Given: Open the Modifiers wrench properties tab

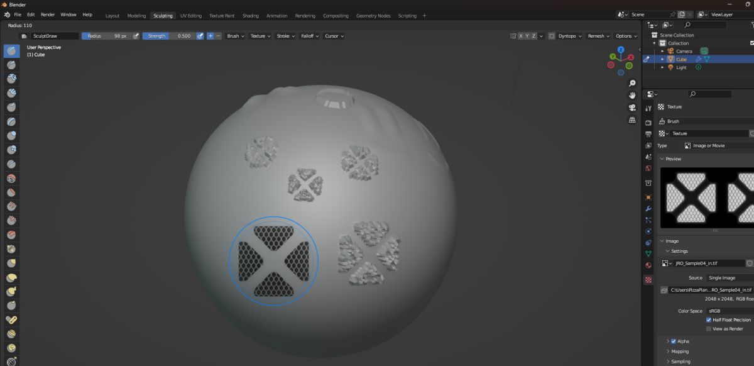Looking at the screenshot, I should coord(648,209).
